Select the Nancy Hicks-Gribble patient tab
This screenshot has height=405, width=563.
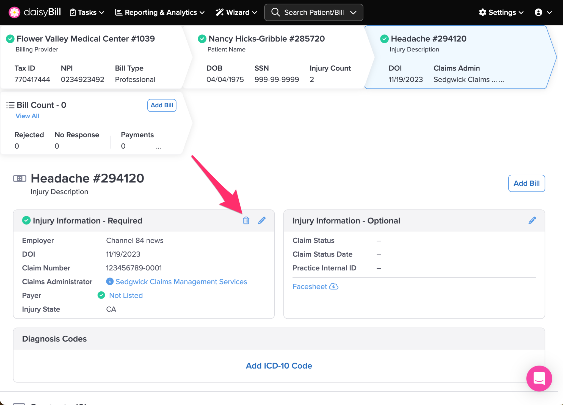(x=266, y=39)
